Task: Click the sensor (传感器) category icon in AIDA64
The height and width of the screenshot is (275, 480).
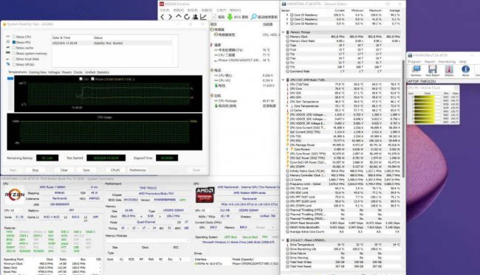Action: tap(211, 29)
